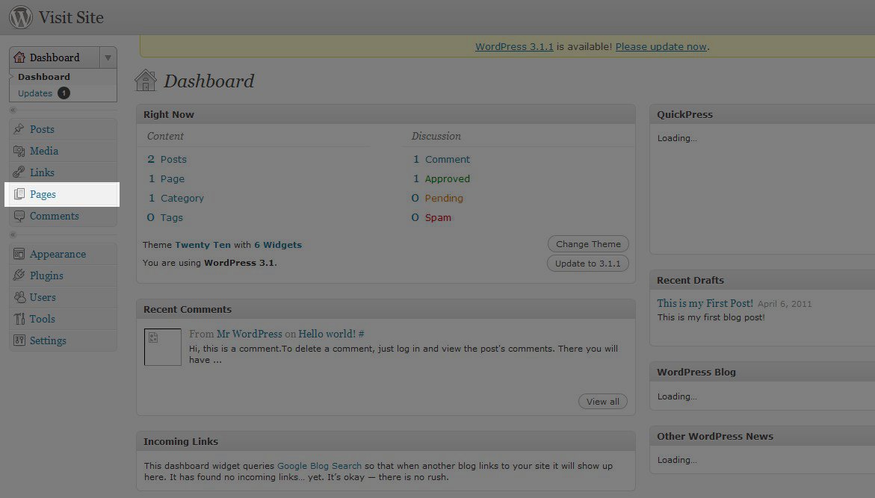Click the Media icon in sidebar

[x=19, y=151]
